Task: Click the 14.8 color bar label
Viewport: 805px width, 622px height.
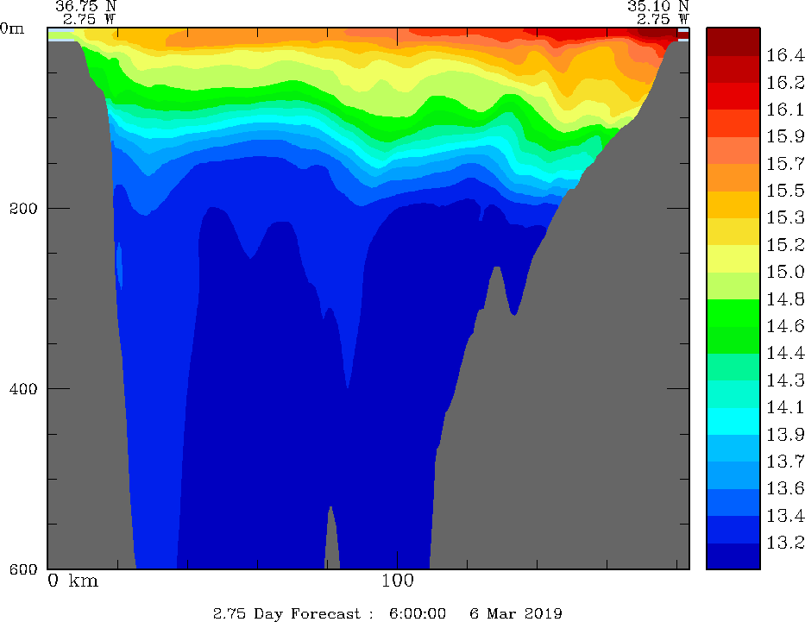Action: click(x=785, y=299)
